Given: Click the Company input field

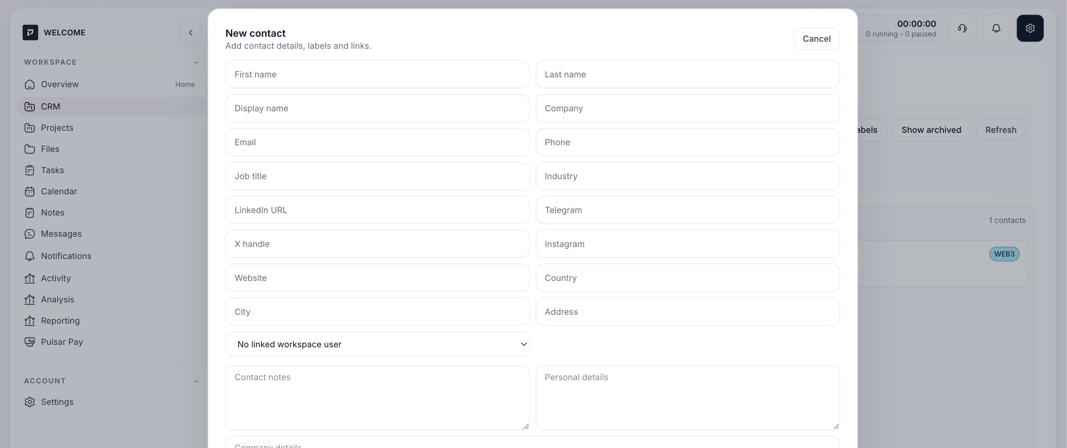Looking at the screenshot, I should click(x=688, y=108).
